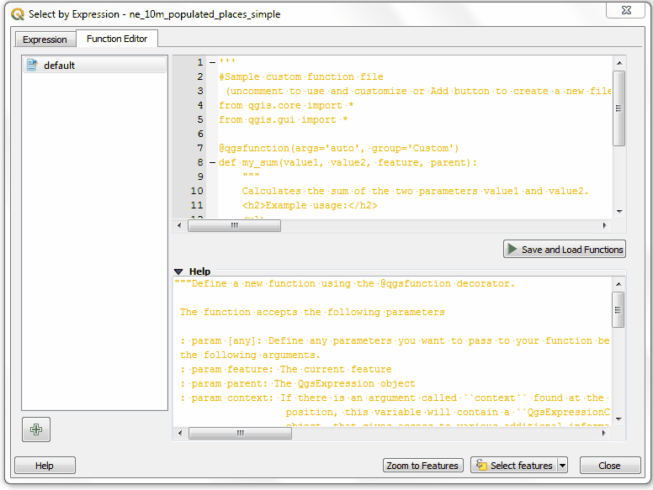Click the Select features button icon
This screenshot has height=490, width=653.
click(480, 466)
